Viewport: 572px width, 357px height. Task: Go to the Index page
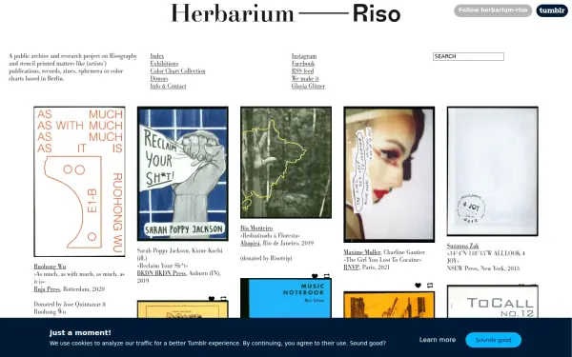(x=157, y=56)
